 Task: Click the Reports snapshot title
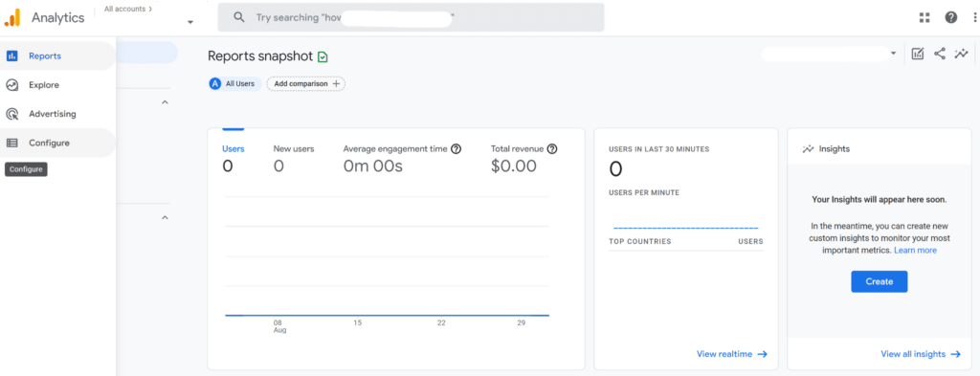click(x=260, y=56)
